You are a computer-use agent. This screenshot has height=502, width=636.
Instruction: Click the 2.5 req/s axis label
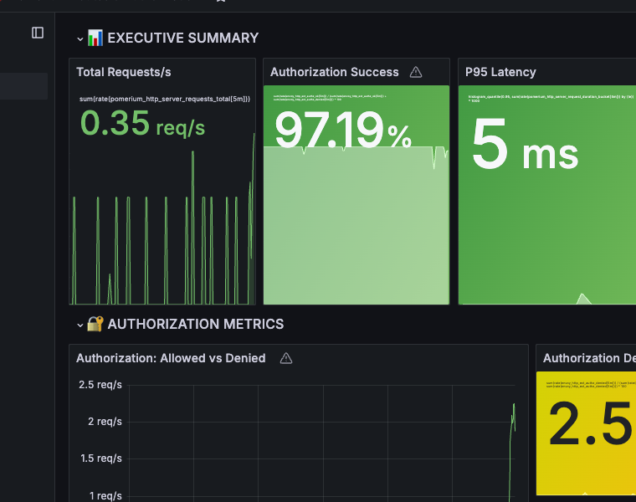100,384
